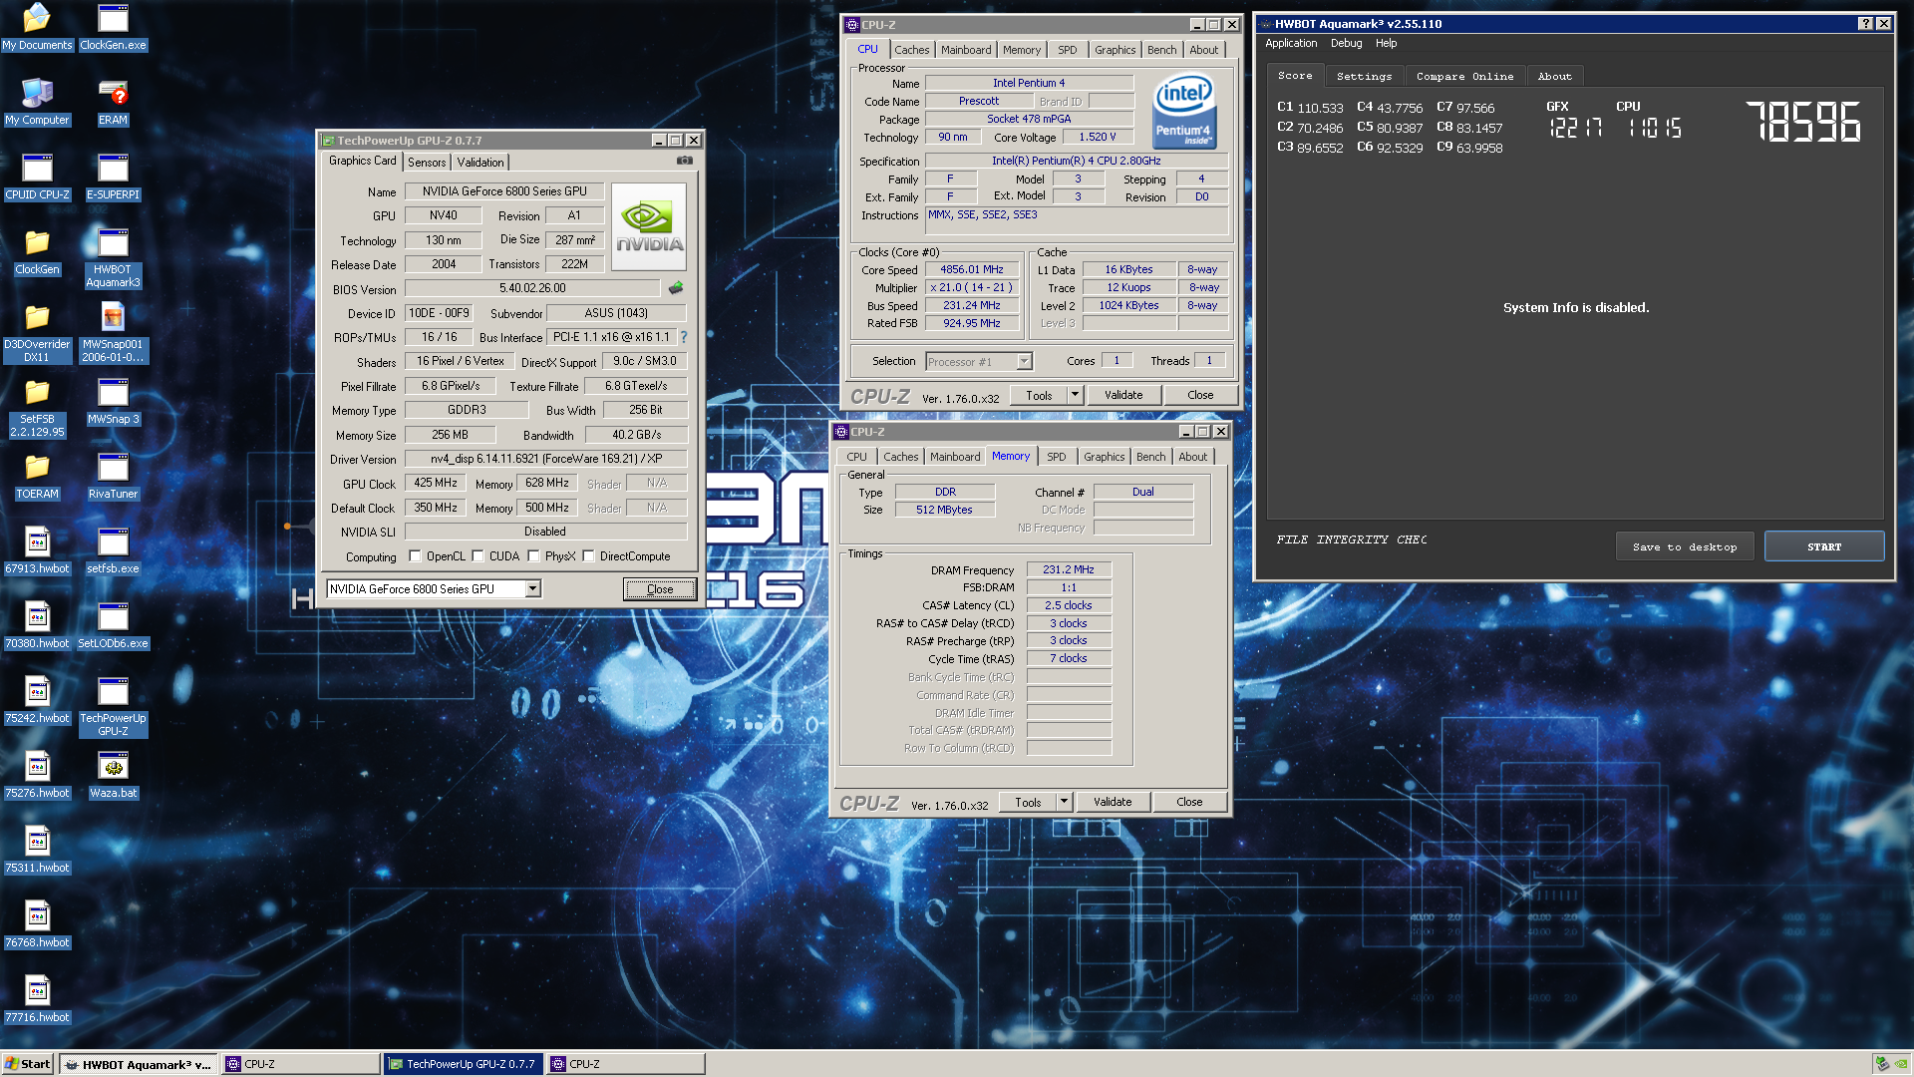Click the Intel Pentium 4 logo
This screenshot has width=1914, height=1077.
(x=1183, y=111)
